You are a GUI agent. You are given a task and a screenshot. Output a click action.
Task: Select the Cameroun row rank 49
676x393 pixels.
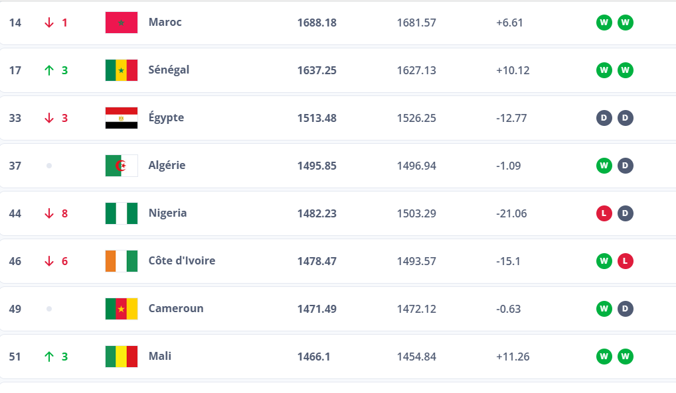click(15, 309)
